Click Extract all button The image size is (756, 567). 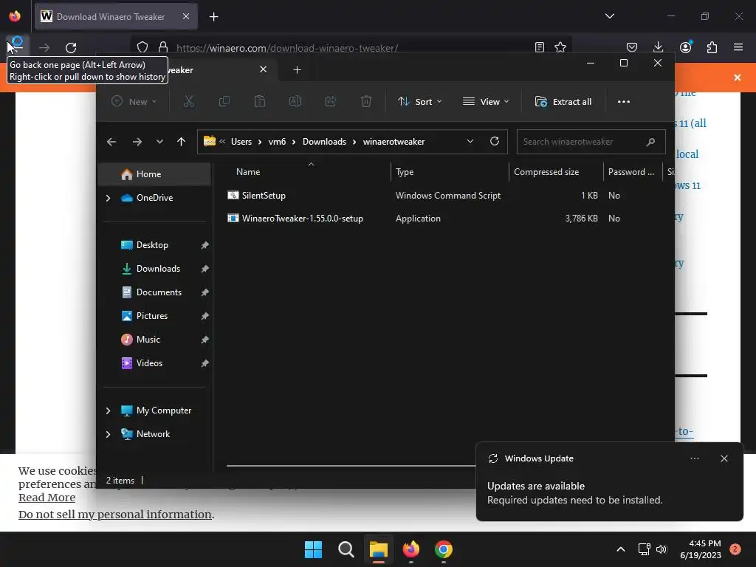click(x=563, y=102)
